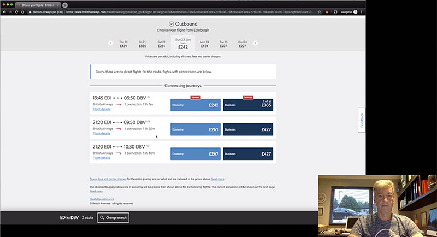
Task: Select the Thu 20 £439 date
Action: (x=123, y=44)
